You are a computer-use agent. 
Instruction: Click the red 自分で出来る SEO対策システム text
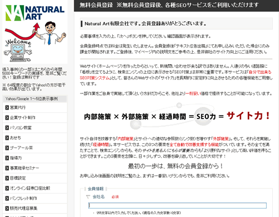[176, 75]
